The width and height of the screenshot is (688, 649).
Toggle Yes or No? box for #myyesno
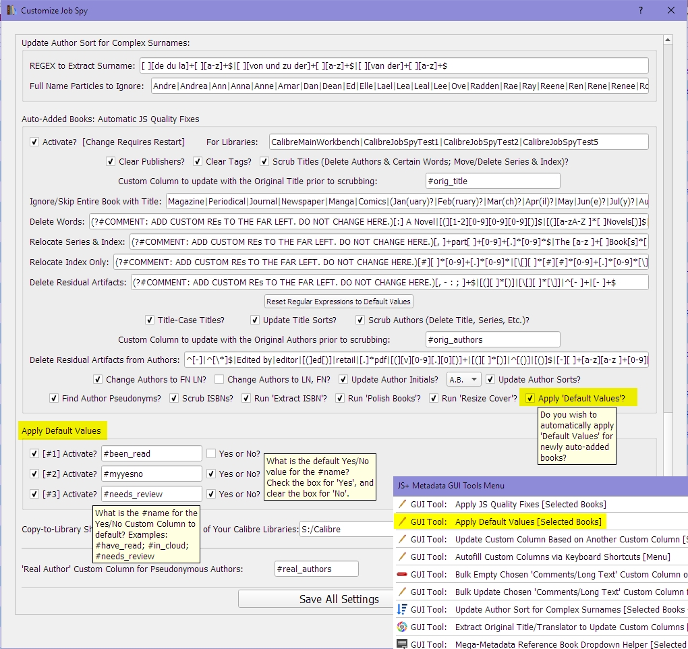(x=211, y=474)
